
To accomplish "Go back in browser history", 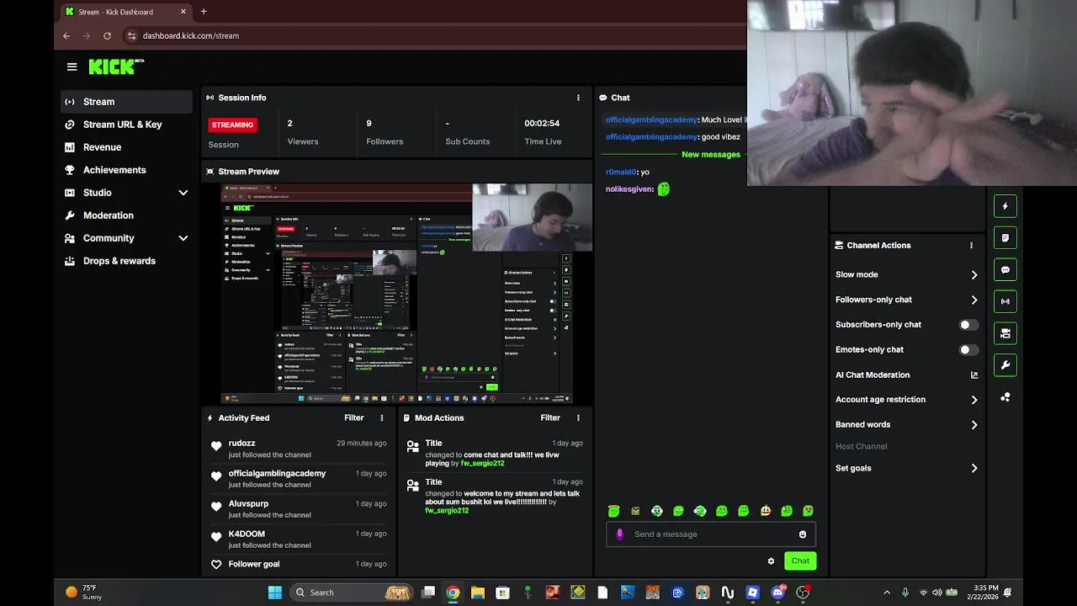I will pyautogui.click(x=66, y=36).
